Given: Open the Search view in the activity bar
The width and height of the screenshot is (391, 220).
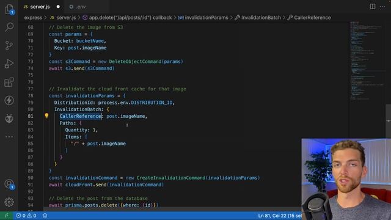Looking at the screenshot, I should 9,27.
